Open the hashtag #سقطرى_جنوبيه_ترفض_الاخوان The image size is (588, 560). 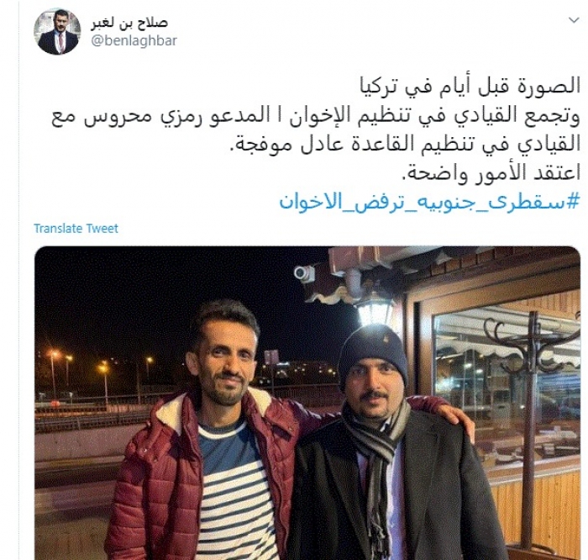(429, 202)
